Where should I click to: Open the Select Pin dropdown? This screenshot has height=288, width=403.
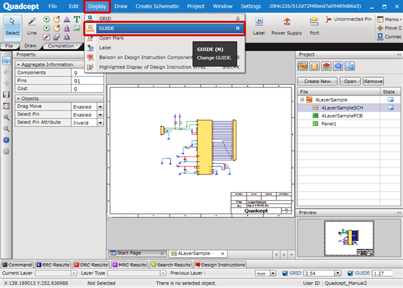(100, 115)
